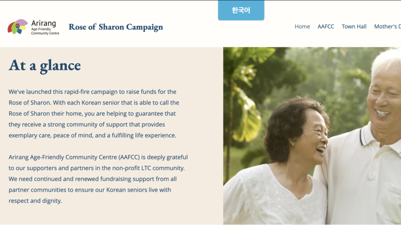Image resolution: width=401 pixels, height=225 pixels.
Task: Click the text line "respect and dignity."
Action: [x=35, y=200]
